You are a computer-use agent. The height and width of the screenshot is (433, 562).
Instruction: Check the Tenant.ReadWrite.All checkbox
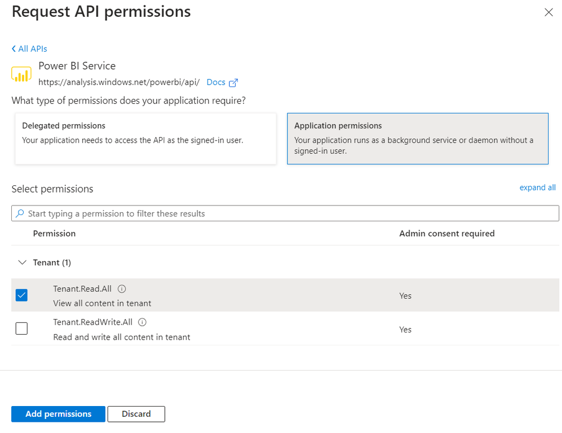(x=21, y=329)
